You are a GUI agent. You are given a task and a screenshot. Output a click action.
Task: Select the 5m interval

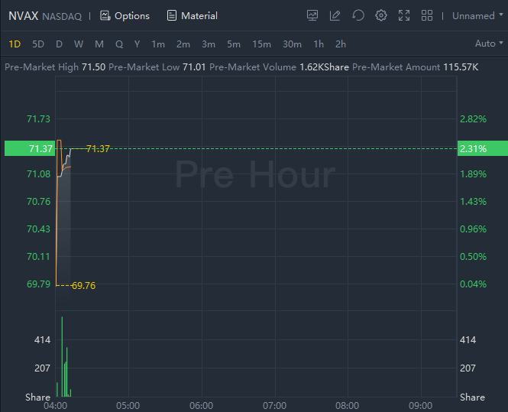[x=234, y=44]
